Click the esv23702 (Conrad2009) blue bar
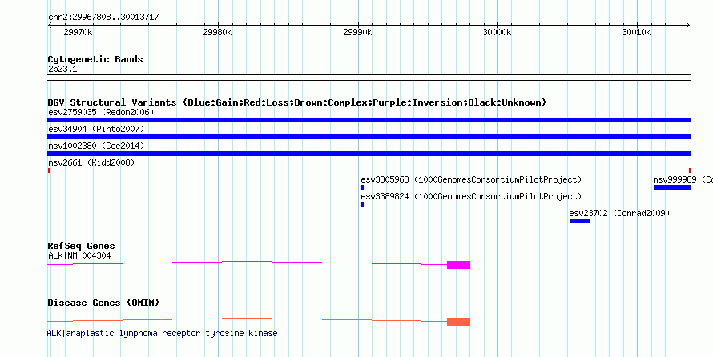Screen dimensions: 713x357 (579, 221)
